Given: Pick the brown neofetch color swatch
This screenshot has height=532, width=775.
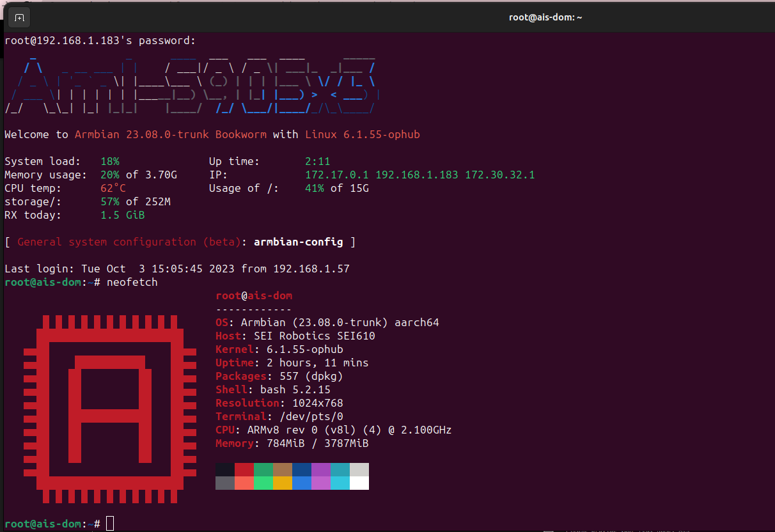Looking at the screenshot, I should click(283, 470).
